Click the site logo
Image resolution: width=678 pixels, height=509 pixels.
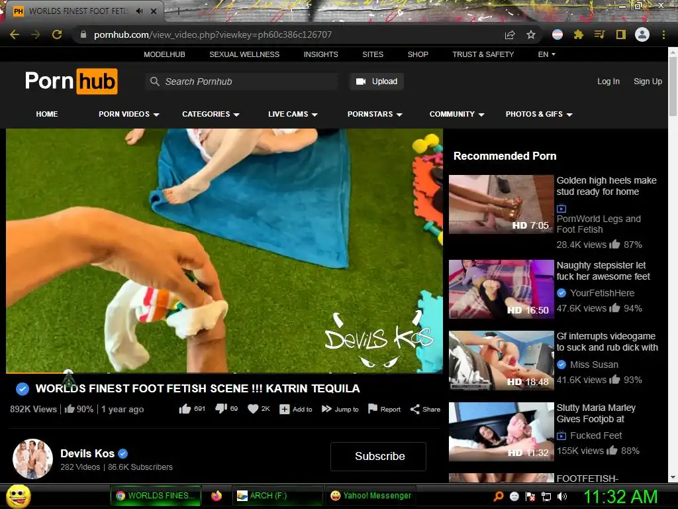[x=72, y=81]
